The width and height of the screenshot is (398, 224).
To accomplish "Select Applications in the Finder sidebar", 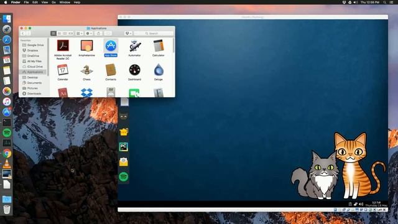I will tap(33, 72).
